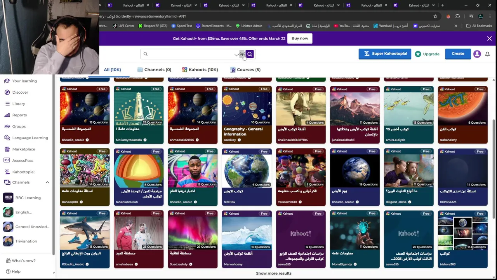Open the kahoot by rashahelmy

point(462,115)
